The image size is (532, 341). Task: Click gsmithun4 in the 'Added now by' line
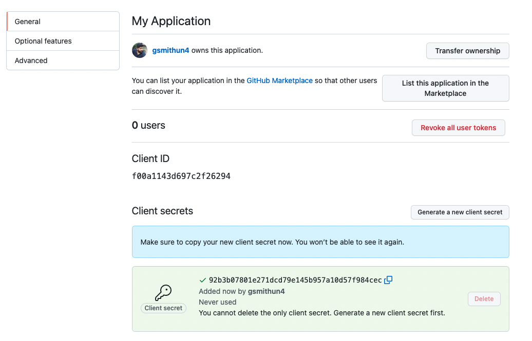click(x=266, y=291)
